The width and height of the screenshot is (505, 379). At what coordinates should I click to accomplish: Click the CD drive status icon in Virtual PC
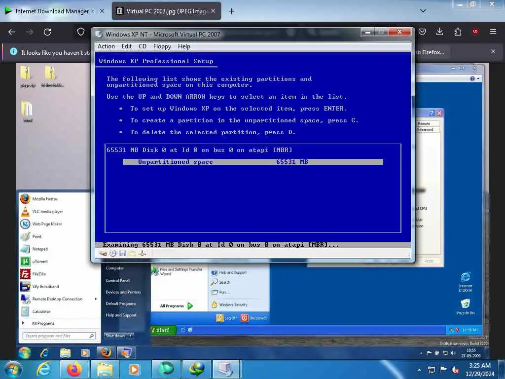(x=113, y=253)
